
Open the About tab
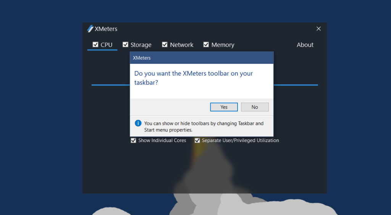(305, 45)
